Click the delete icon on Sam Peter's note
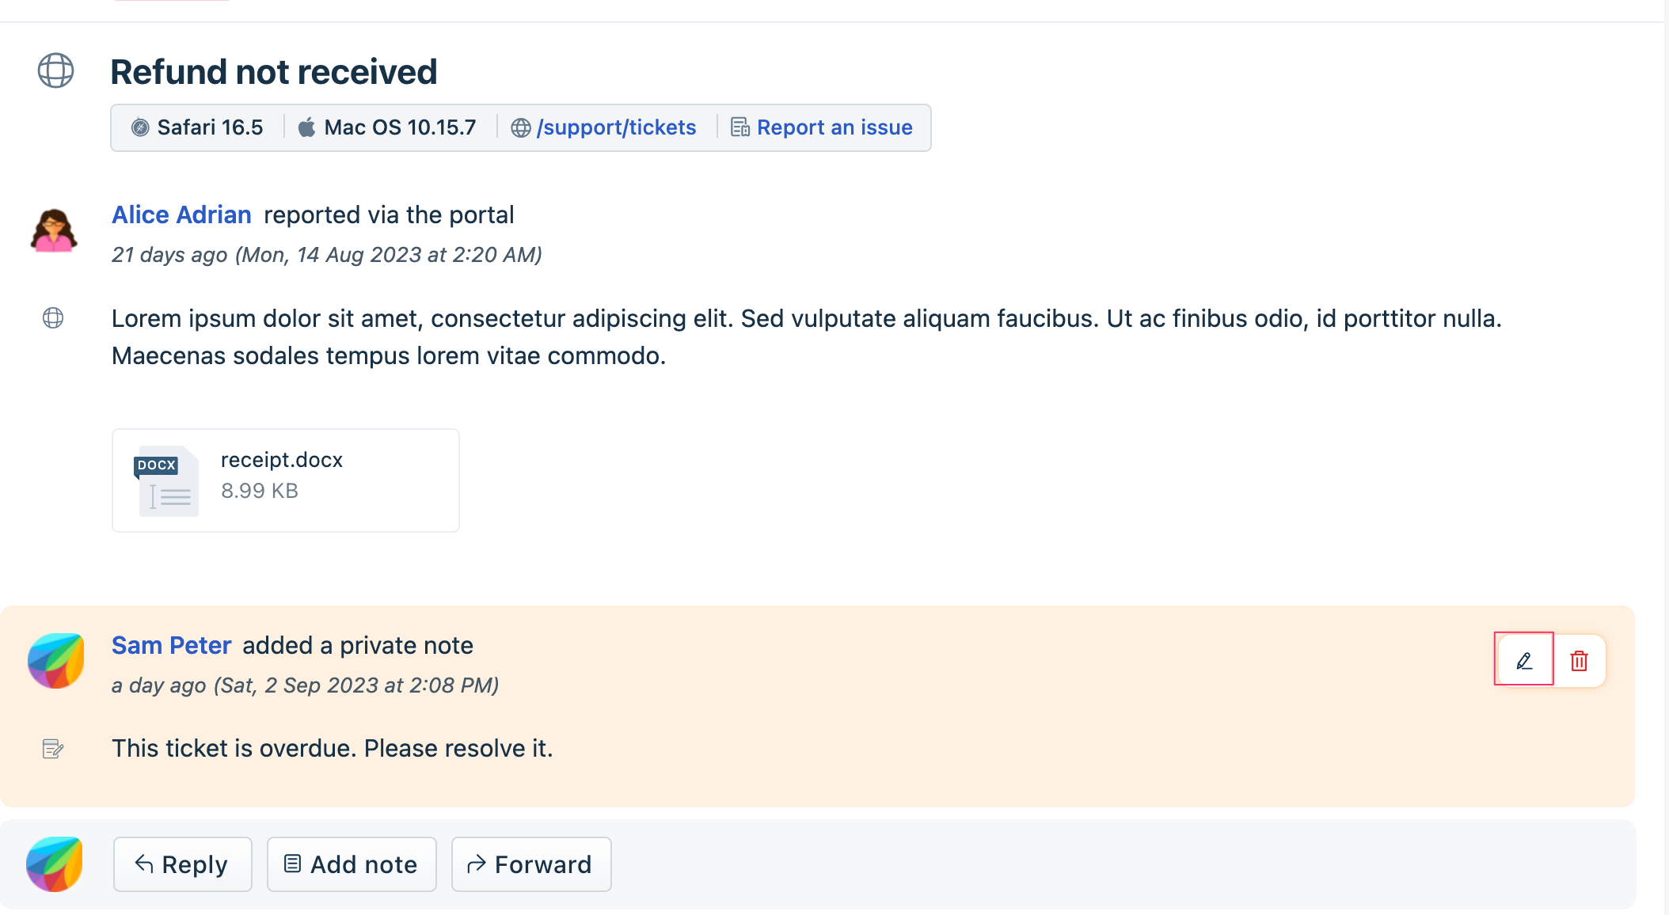 pyautogui.click(x=1578, y=662)
